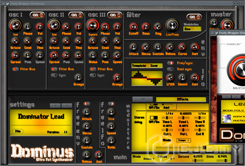Open menu arrow of the second Fruity Wrapper window
Viewport: 245px width, 166px height.
[x=212, y=33]
